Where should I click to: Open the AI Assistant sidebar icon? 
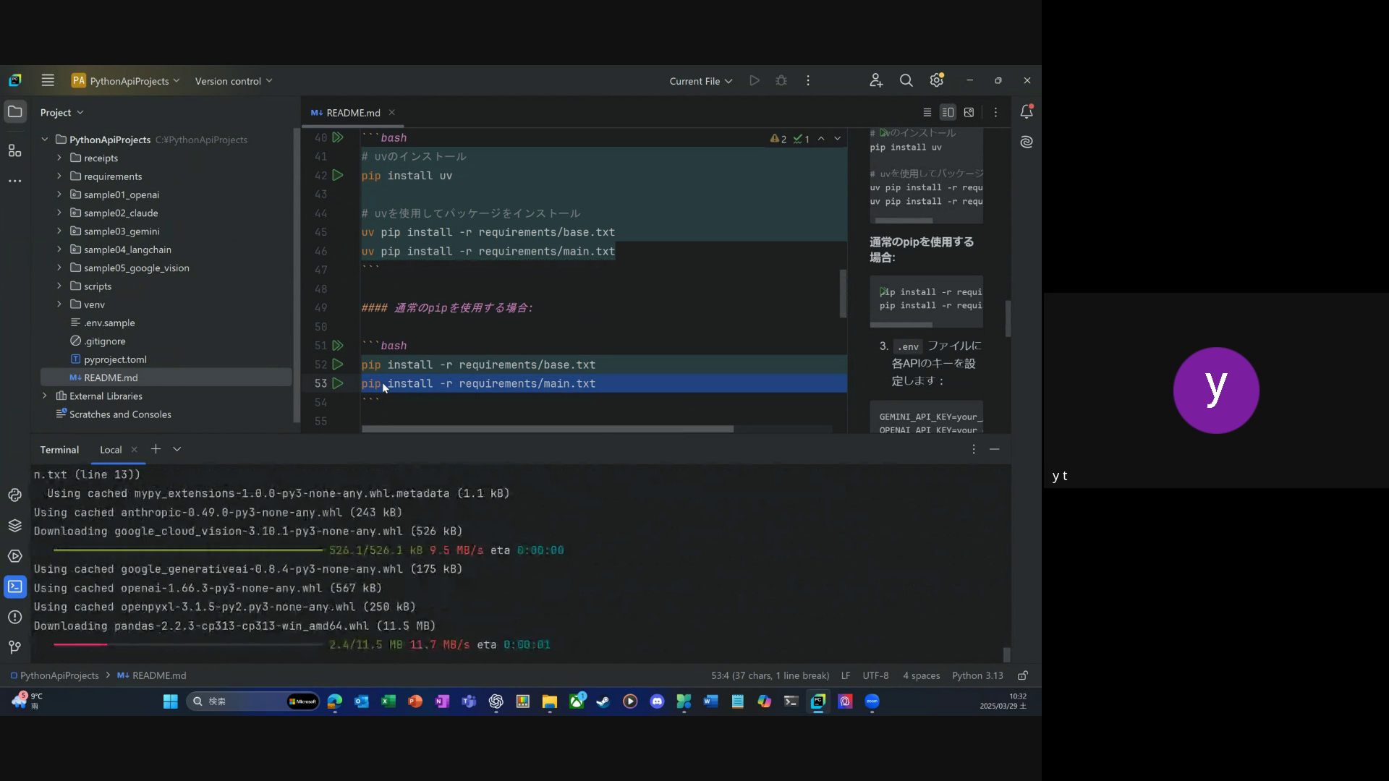[1027, 142]
